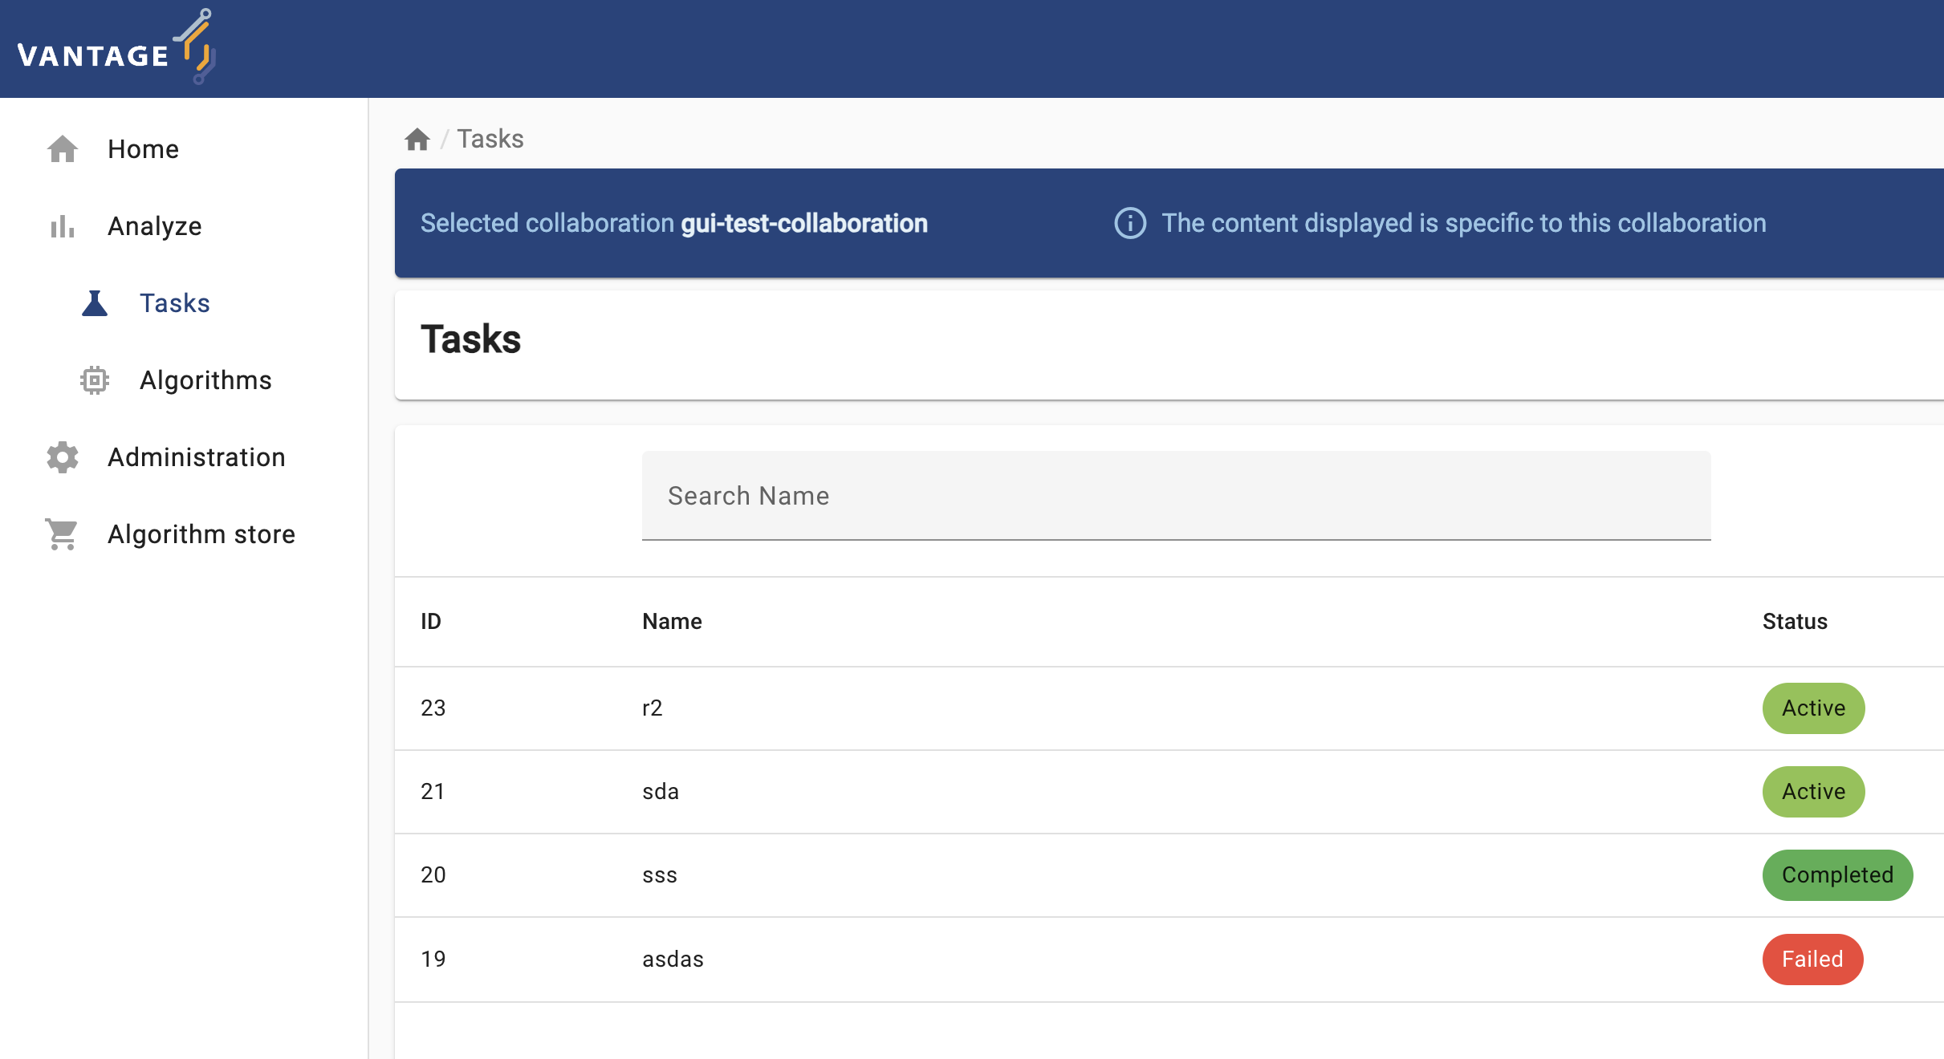
Task: Click the Tasks page heading
Action: [x=471, y=339]
